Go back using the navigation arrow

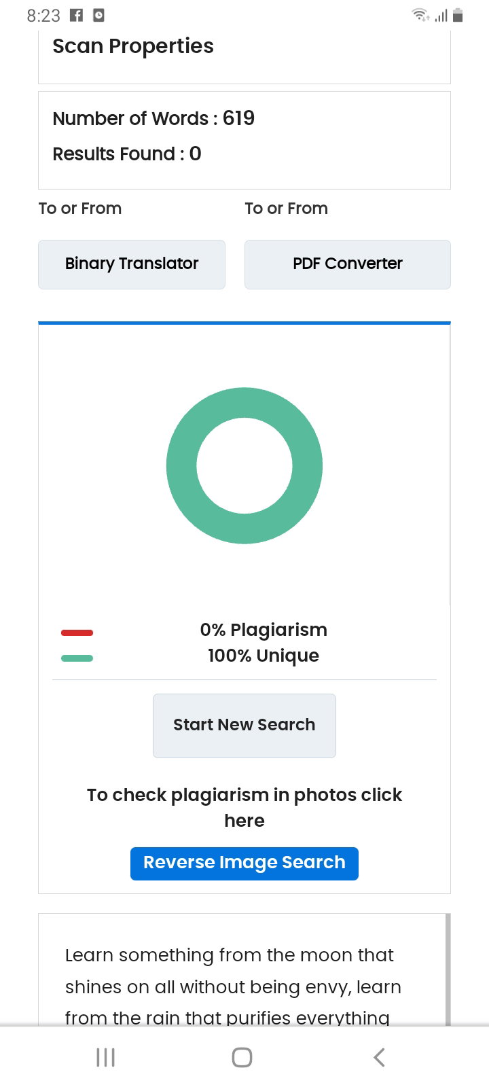pos(379,1057)
